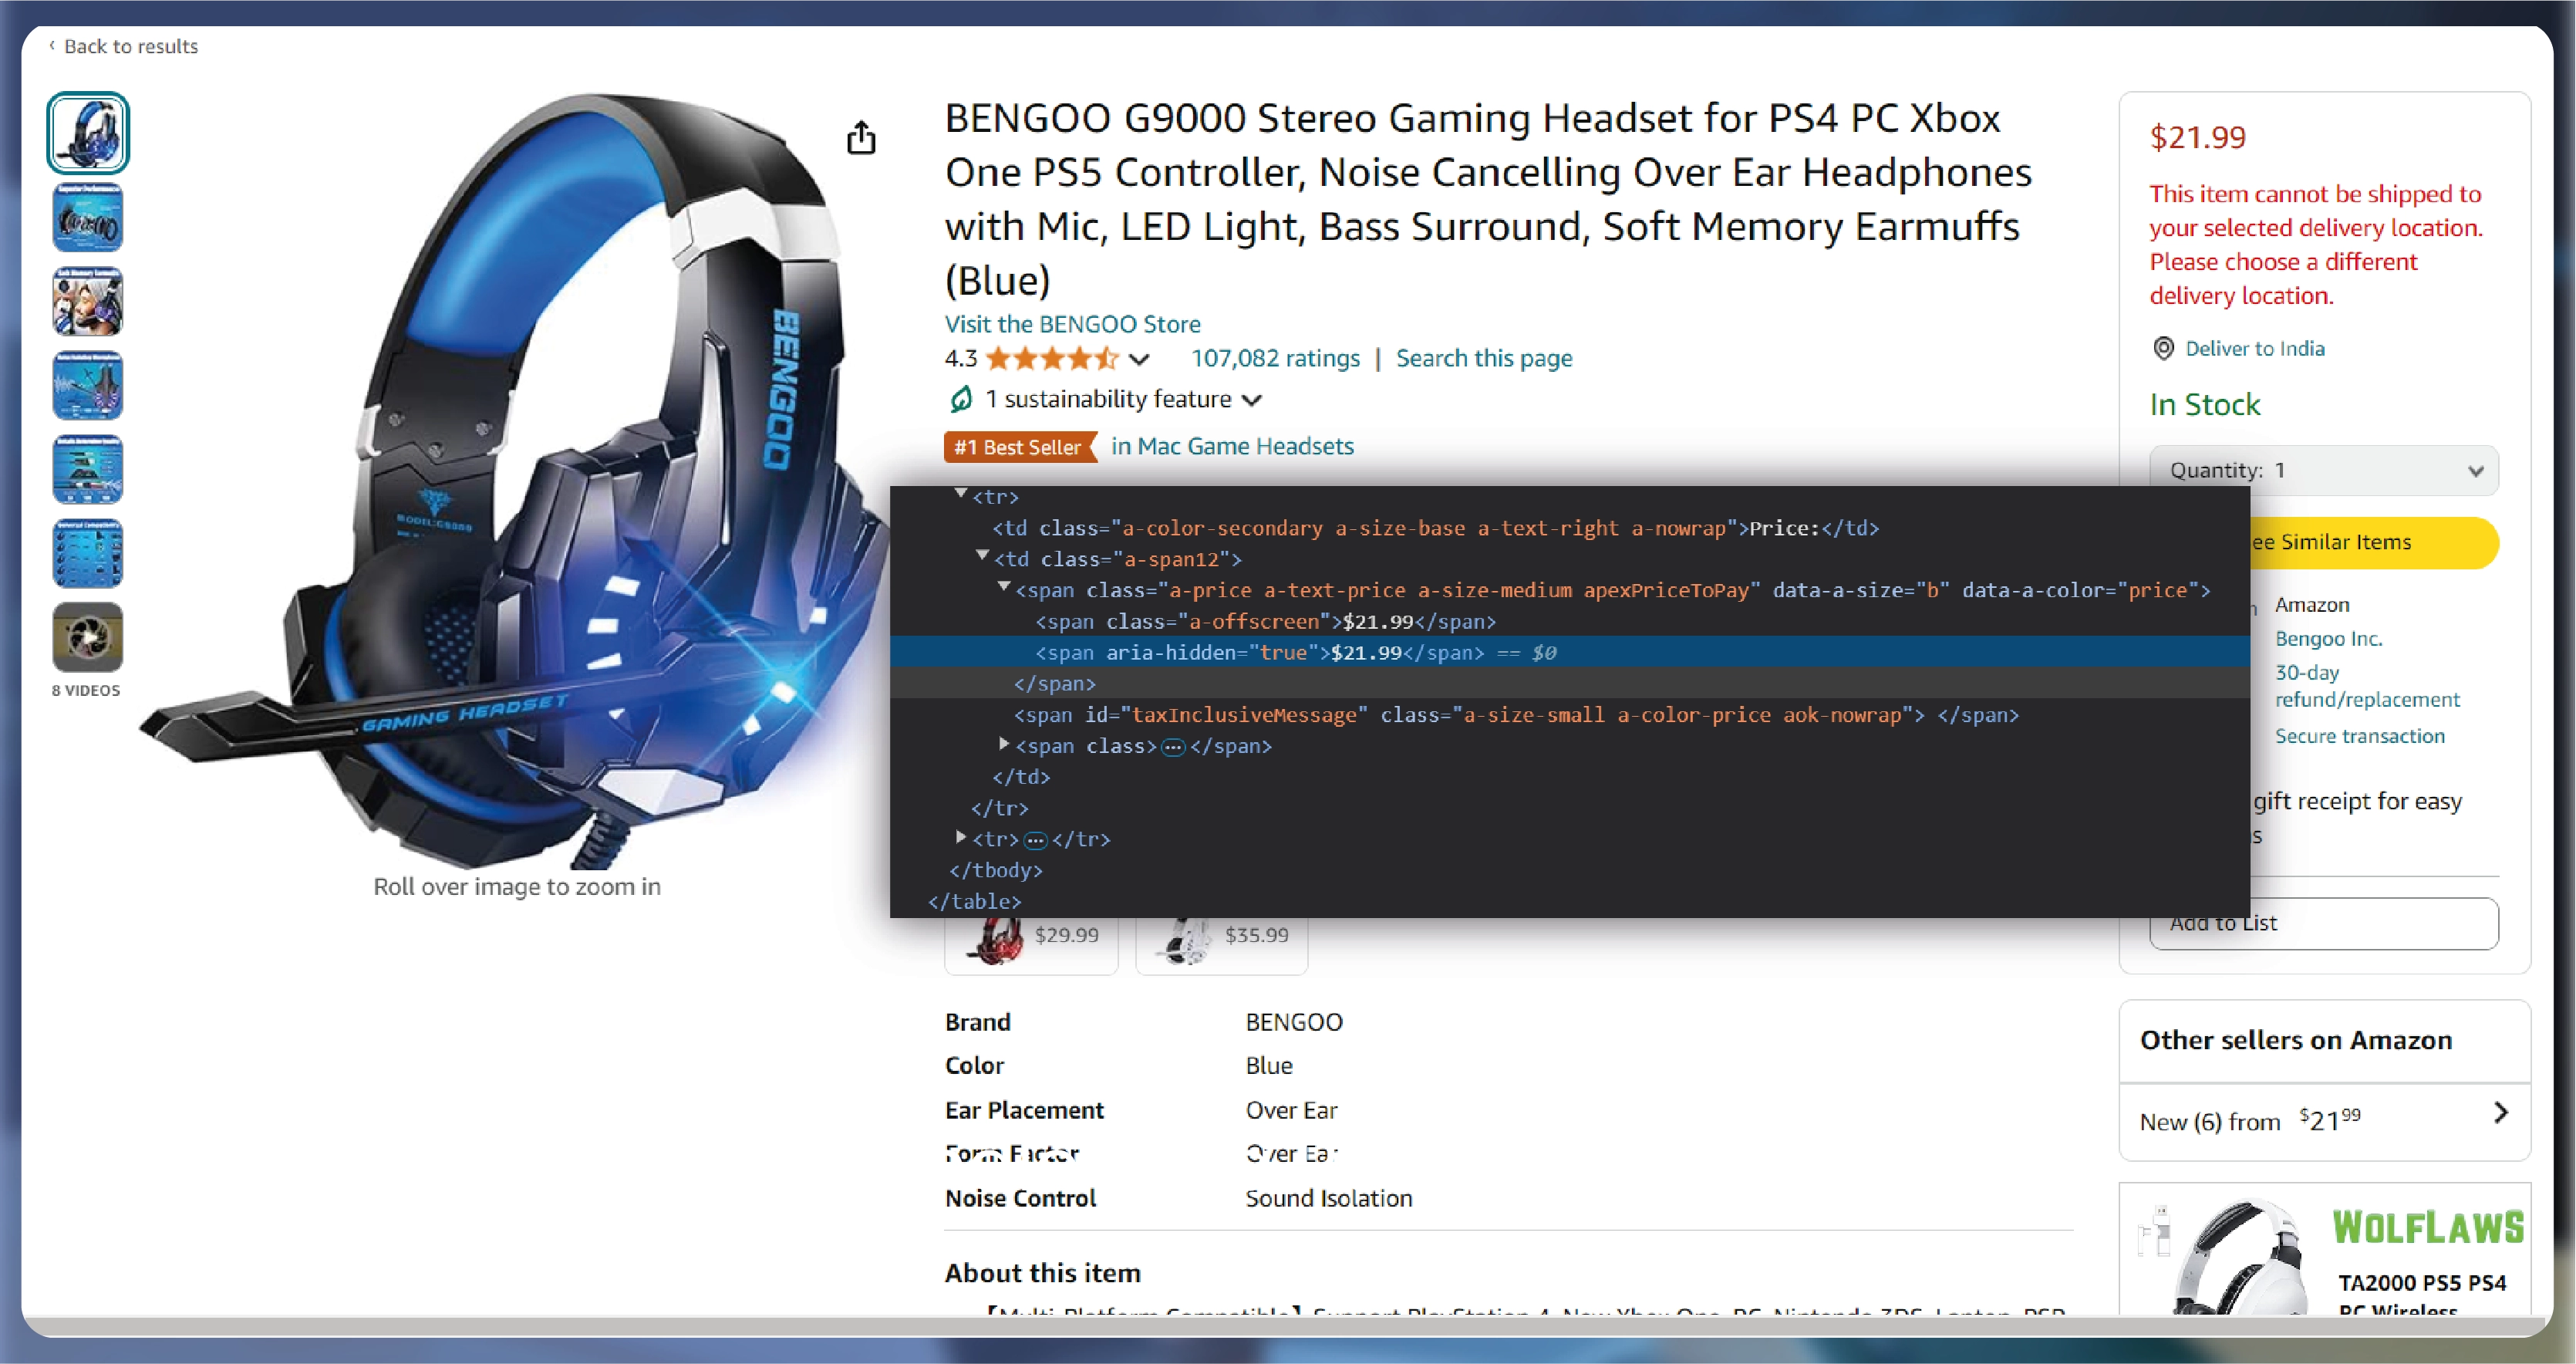Select the Price: td element line
The height and width of the screenshot is (1364, 2576).
[x=1435, y=528]
